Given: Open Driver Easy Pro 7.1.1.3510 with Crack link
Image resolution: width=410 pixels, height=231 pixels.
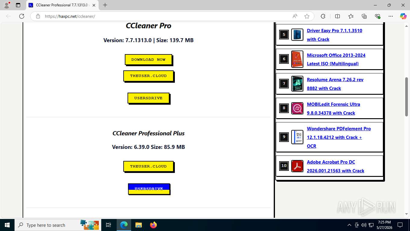Looking at the screenshot, I should [x=334, y=35].
